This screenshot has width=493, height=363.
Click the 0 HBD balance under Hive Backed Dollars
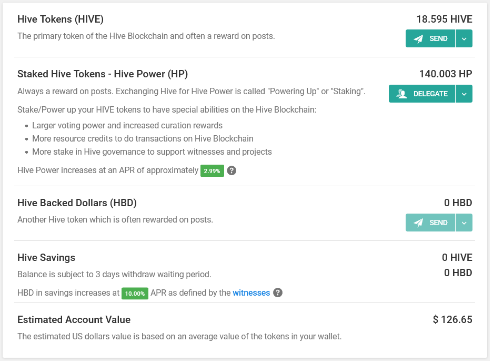click(x=458, y=203)
